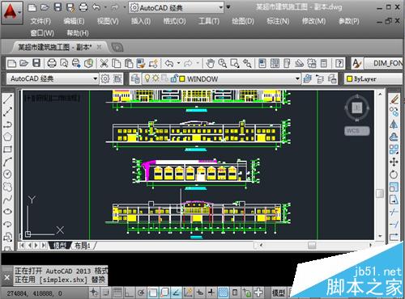Select the Polygon tool
This screenshot has height=299, width=405.
pos(7,137)
